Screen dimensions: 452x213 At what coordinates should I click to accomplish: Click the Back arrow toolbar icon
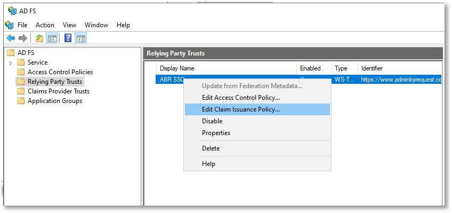[11, 38]
